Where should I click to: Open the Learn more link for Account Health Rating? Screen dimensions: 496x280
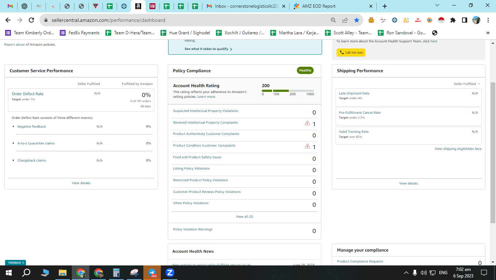(206, 97)
